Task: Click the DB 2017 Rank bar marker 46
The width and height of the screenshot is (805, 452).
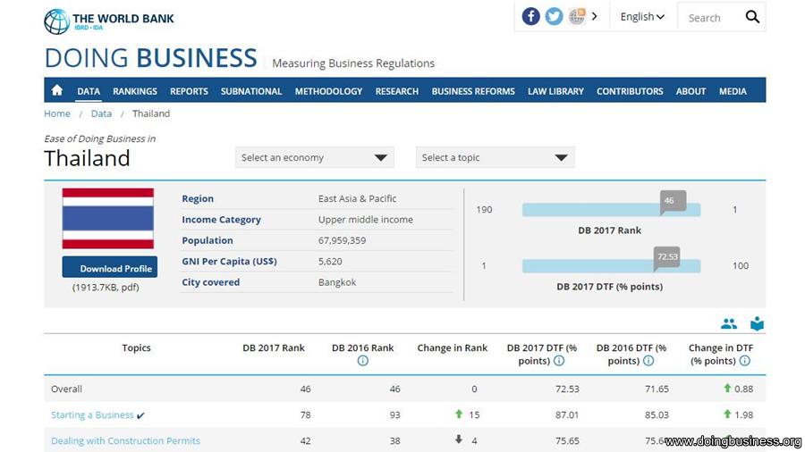Action: coord(673,201)
